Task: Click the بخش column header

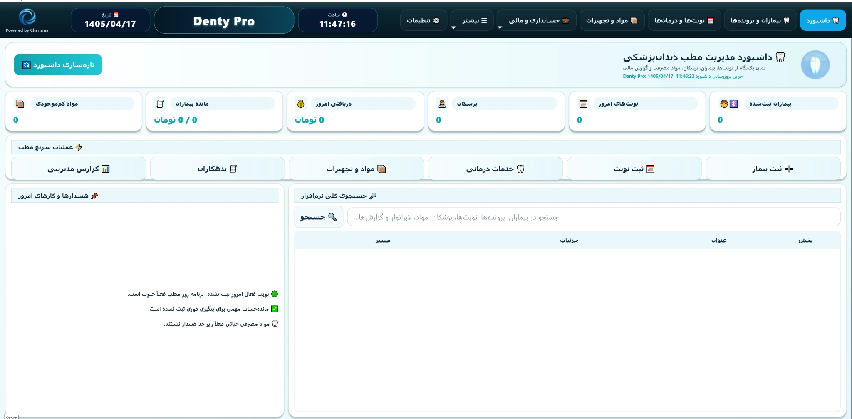Action: point(805,240)
